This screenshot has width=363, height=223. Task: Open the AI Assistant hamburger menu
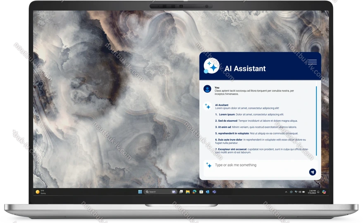click(x=312, y=62)
